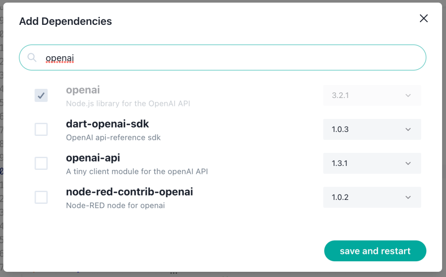Check the dart-openai-sdk checkbox
Screen dimensions: 446x277
(41, 129)
